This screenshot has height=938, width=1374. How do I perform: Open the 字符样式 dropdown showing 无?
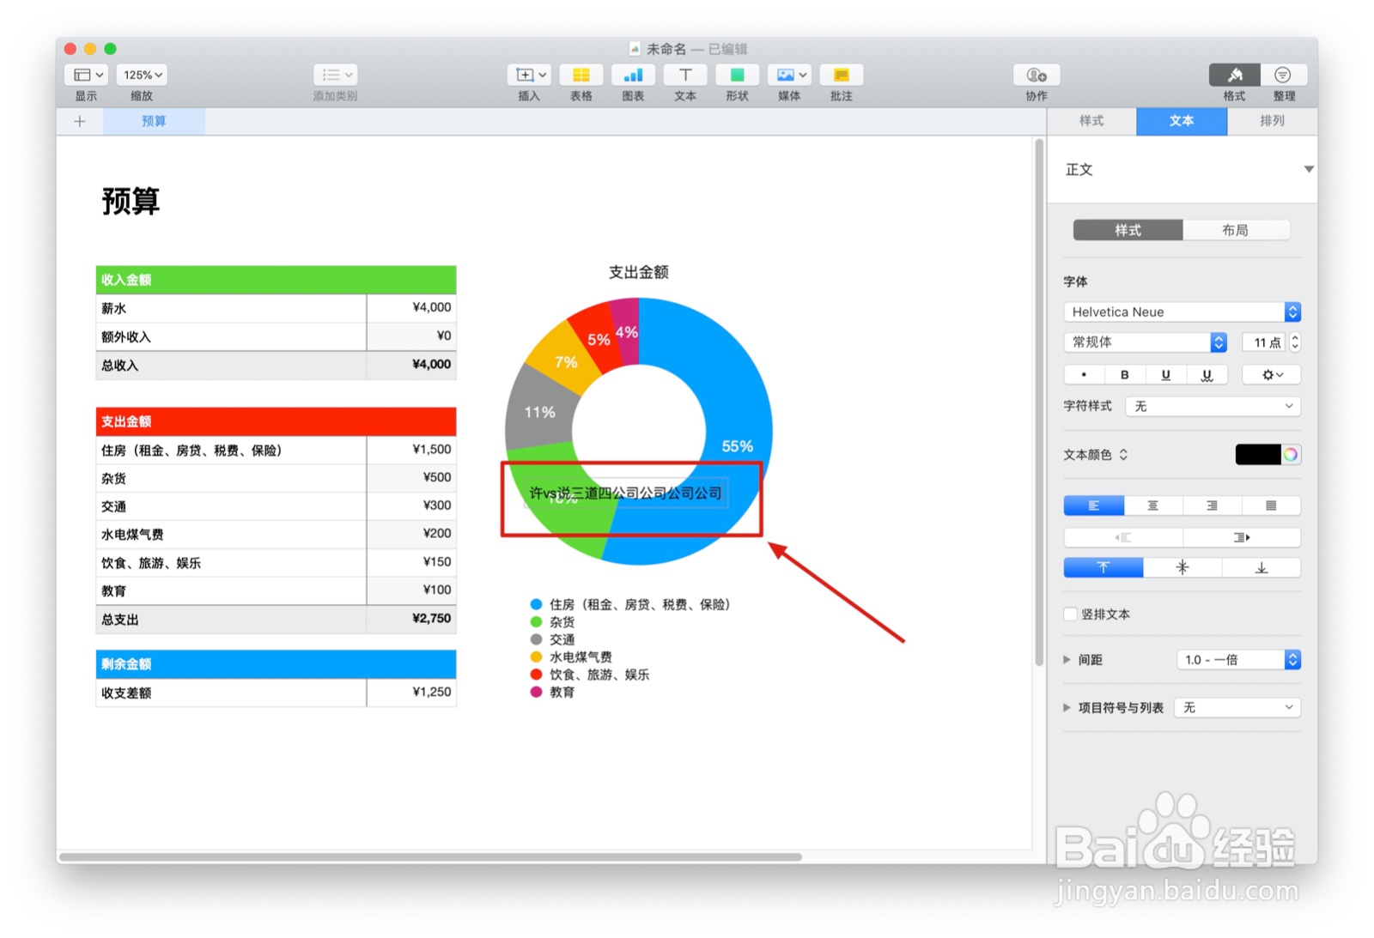(x=1213, y=406)
